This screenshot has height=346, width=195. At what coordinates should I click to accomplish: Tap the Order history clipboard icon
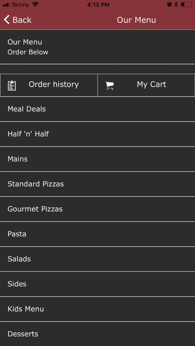(12, 86)
